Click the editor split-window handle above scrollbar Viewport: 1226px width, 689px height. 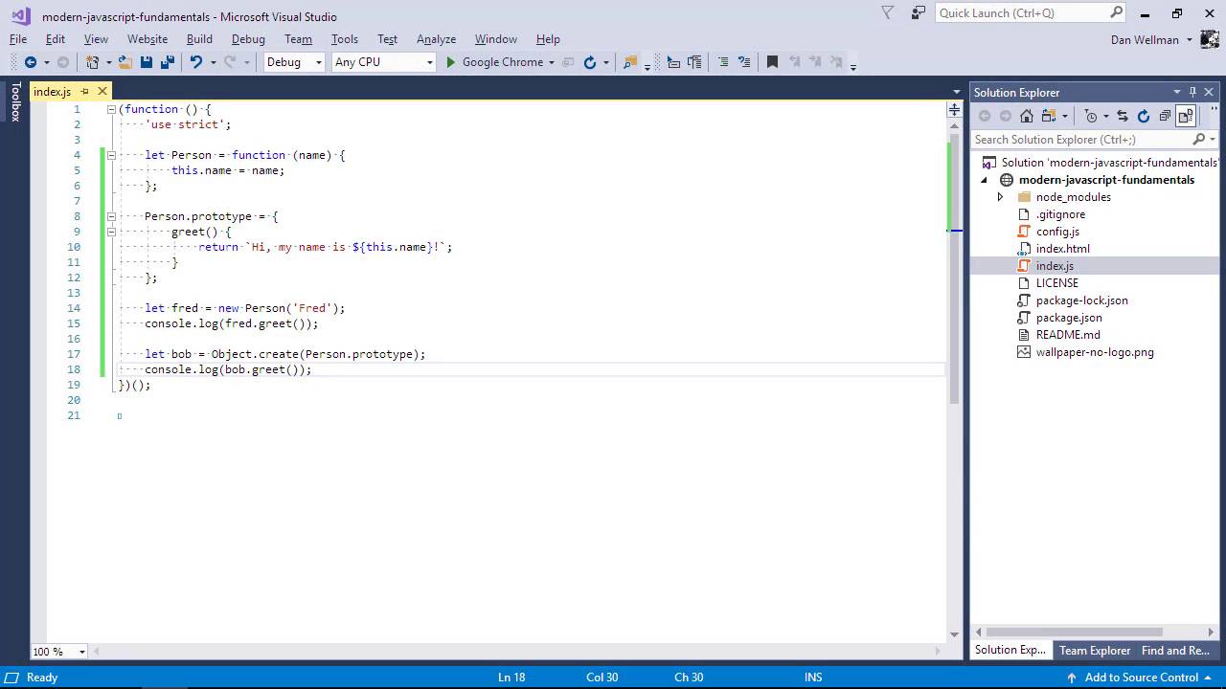coord(955,110)
